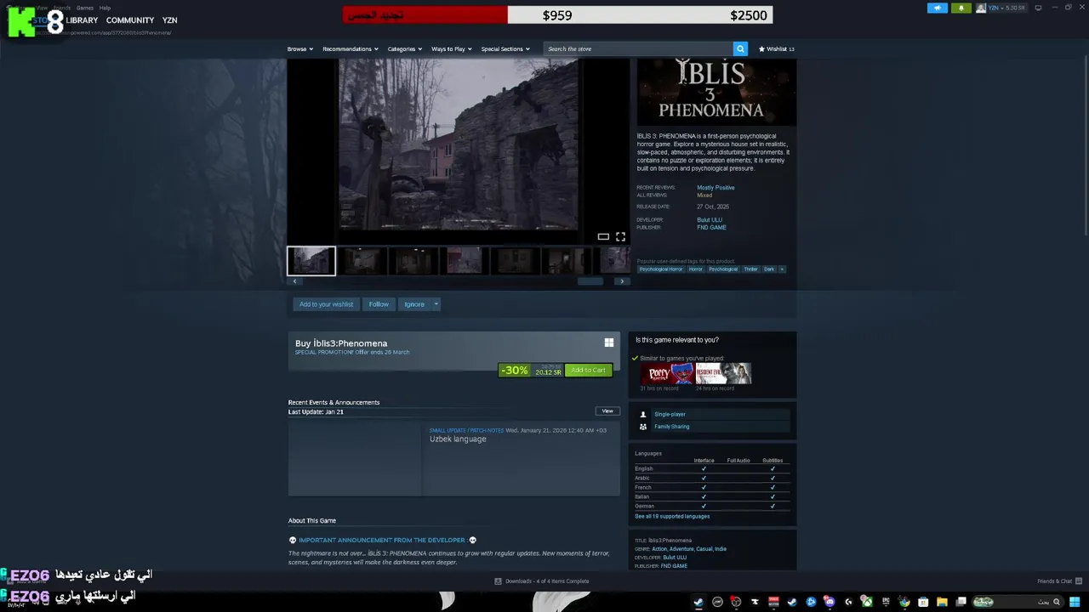1089x612 pixels.
Task: Open the green notifications bell
Action: coord(961,8)
